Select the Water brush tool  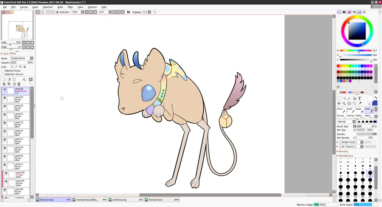368,110
